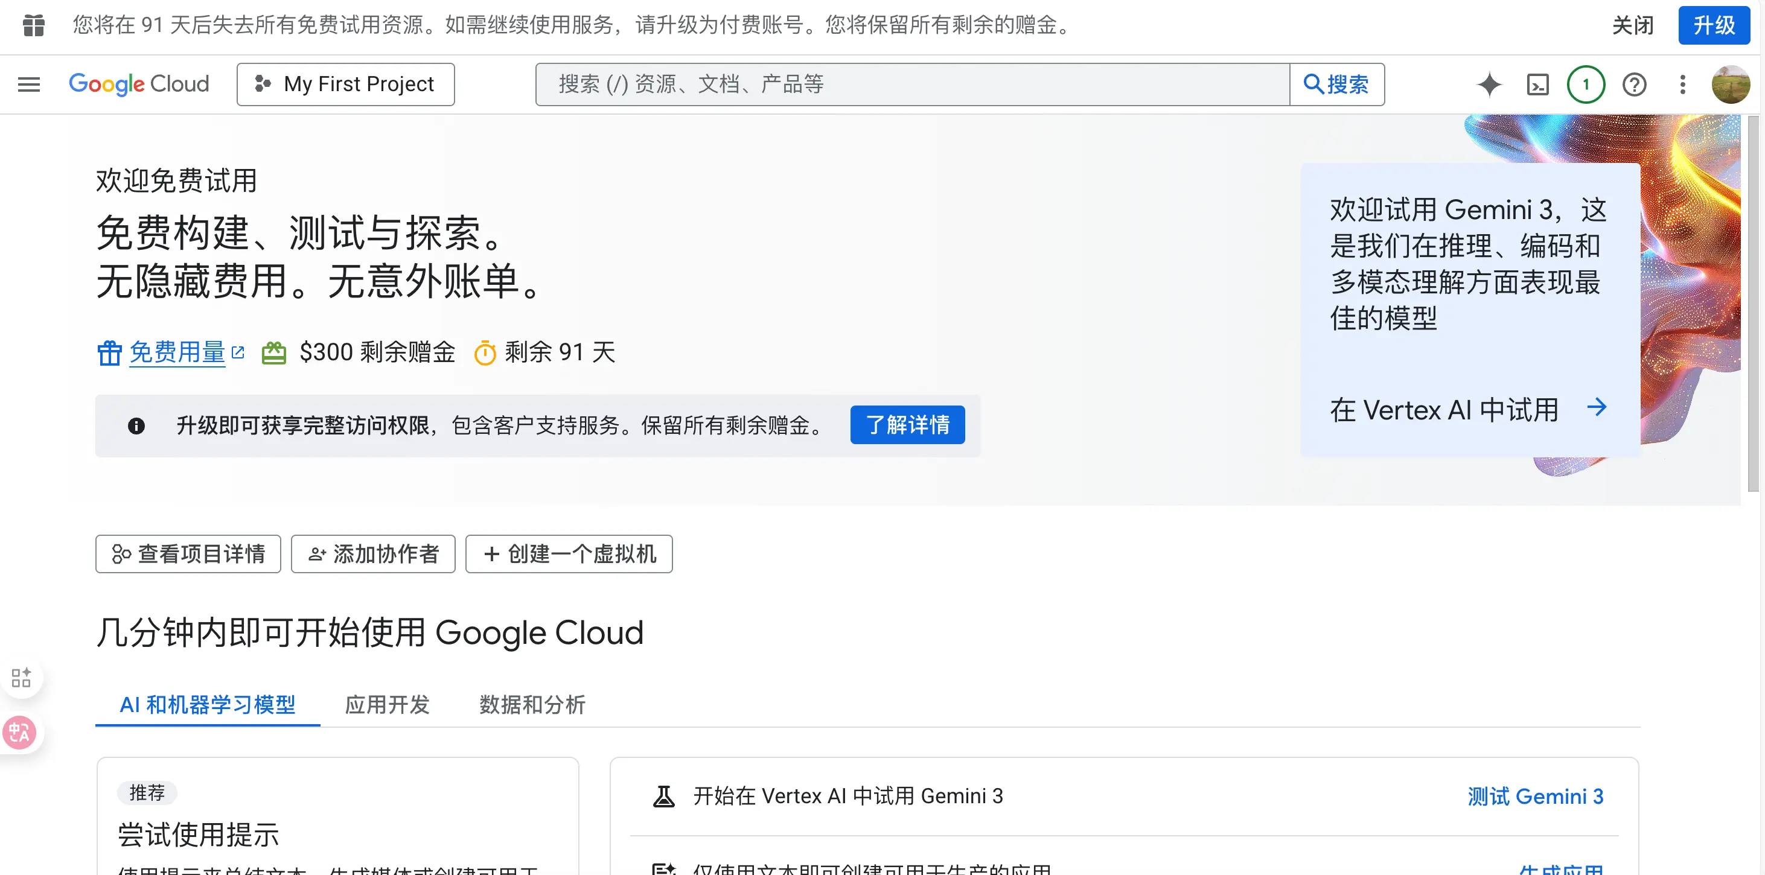Image resolution: width=1765 pixels, height=875 pixels.
Task: Open the 免费用量 link
Action: pyautogui.click(x=177, y=352)
